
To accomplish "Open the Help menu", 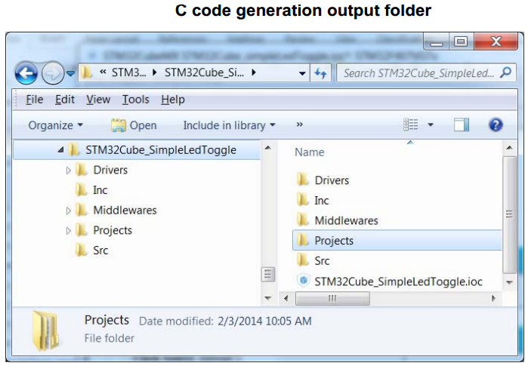I will coord(173,100).
